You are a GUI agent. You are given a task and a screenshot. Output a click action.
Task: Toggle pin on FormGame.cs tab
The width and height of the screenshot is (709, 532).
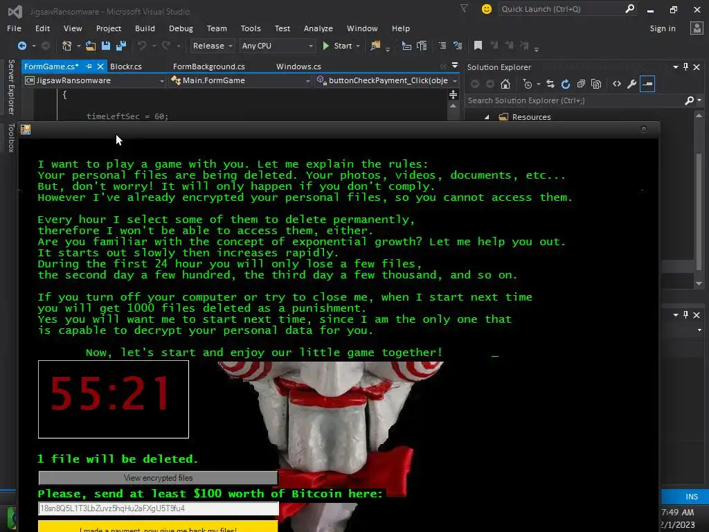click(89, 66)
